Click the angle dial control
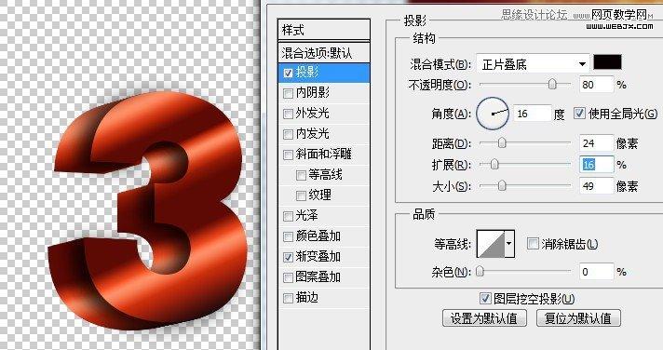 coord(493,114)
